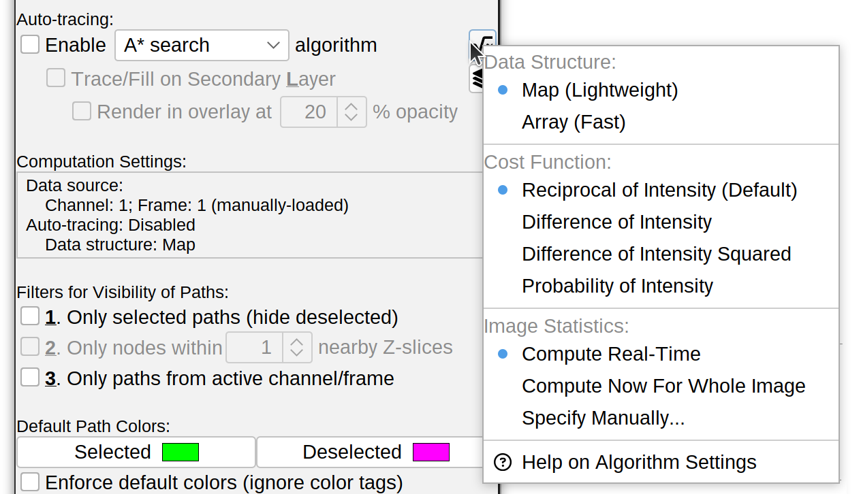Click the Selected path color button
Viewport: 861px width, 494px height.
tap(136, 452)
